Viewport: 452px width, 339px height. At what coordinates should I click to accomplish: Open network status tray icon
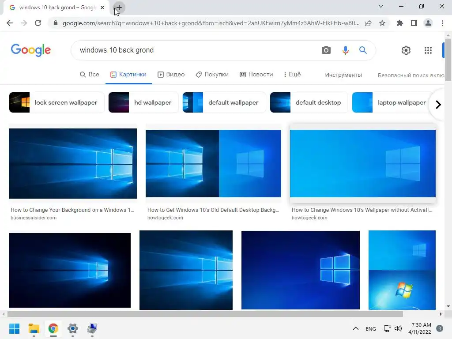(387, 328)
